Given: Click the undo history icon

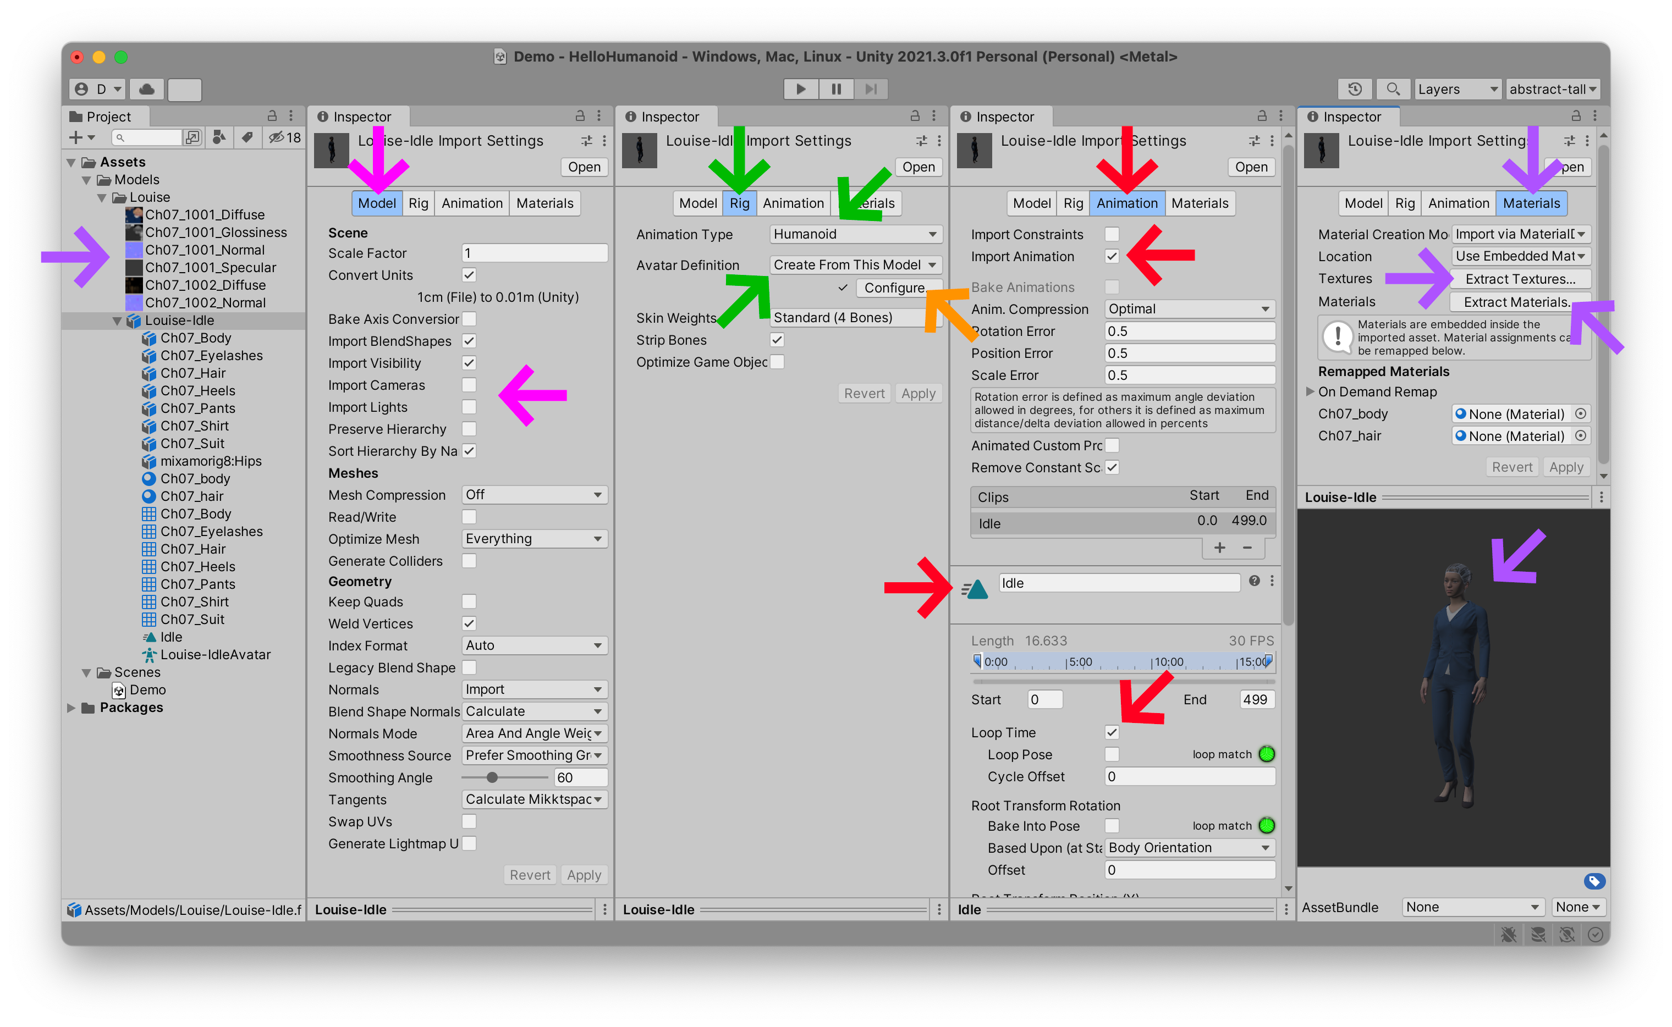Looking at the screenshot, I should click(1354, 89).
